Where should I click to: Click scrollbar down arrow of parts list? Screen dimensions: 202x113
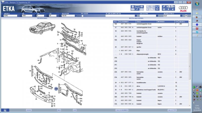(x=190, y=105)
